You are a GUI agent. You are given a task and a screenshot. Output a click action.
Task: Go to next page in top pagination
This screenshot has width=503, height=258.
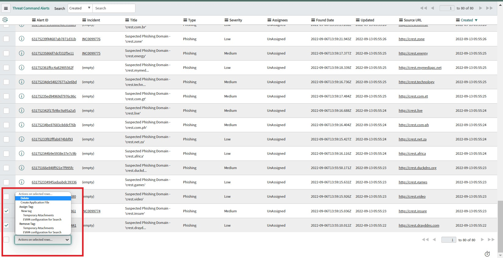click(x=480, y=8)
